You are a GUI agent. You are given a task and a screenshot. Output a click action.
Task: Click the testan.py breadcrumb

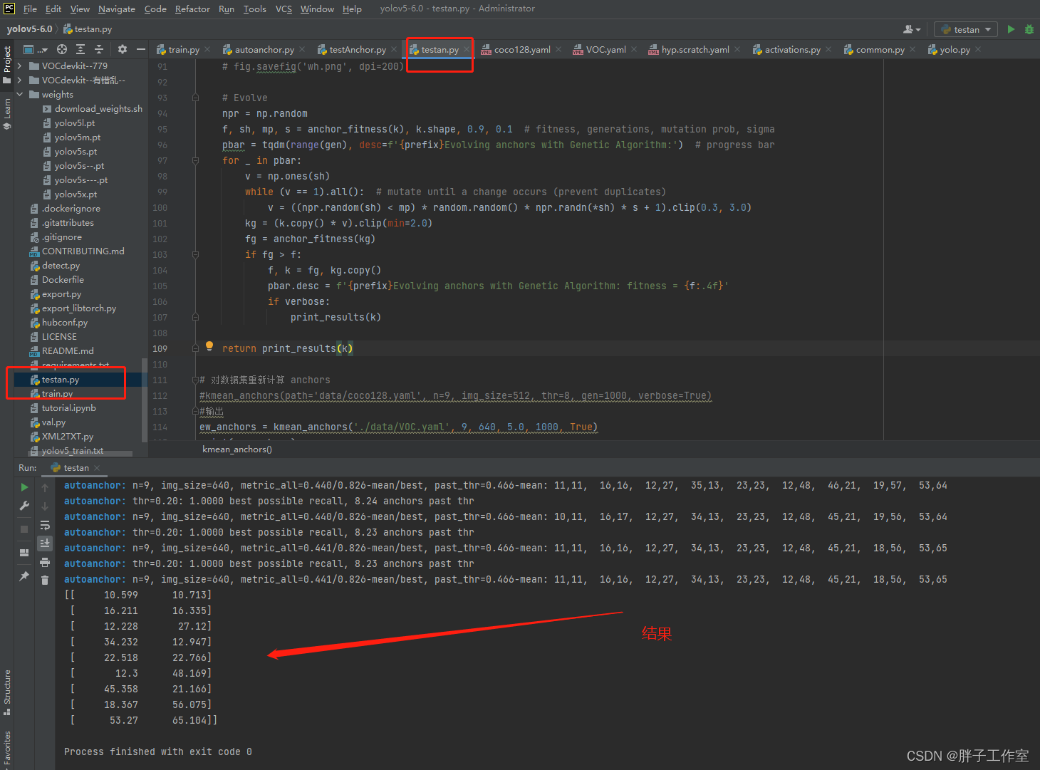pyautogui.click(x=88, y=29)
